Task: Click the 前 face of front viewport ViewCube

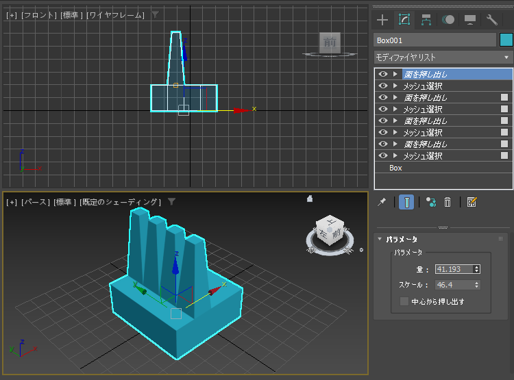Action: 330,42
